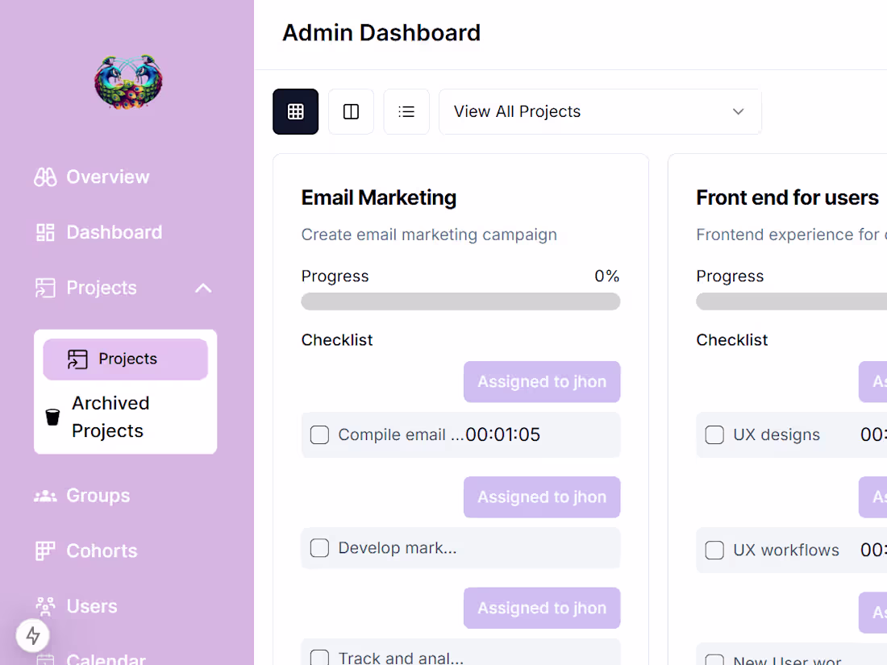Check the Develop mark... task checkbox

click(319, 548)
